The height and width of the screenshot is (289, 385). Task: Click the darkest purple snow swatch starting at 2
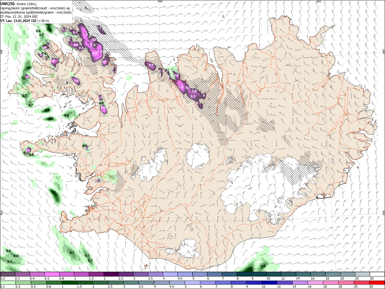point(111,274)
